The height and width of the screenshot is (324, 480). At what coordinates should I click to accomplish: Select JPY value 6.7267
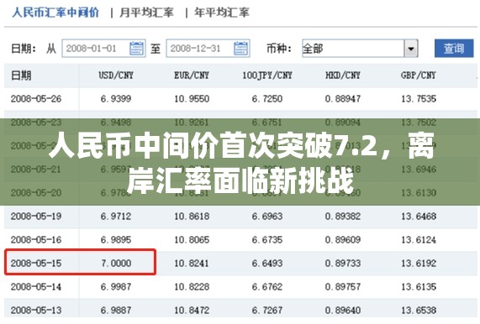click(267, 311)
